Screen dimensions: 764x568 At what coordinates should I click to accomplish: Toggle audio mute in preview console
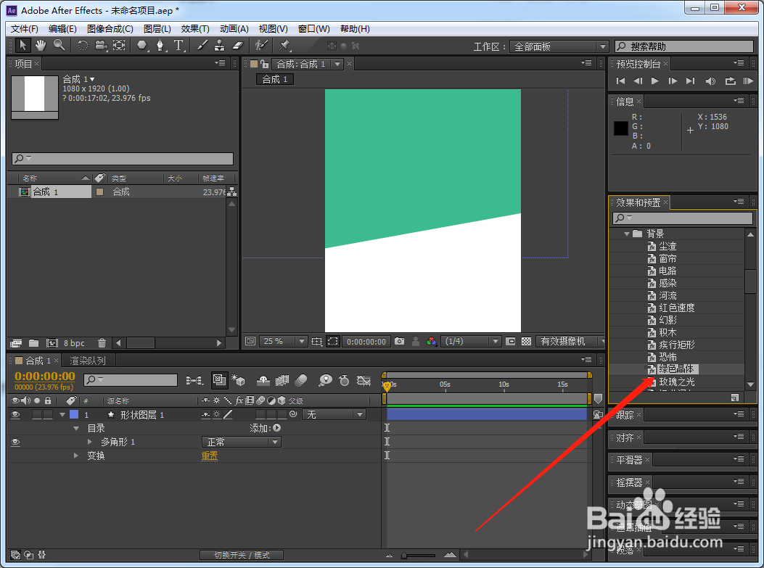point(710,81)
